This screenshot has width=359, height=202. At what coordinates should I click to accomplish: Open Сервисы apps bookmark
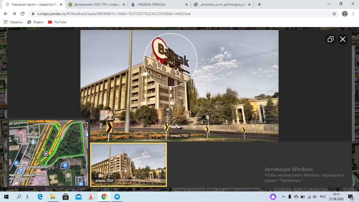(x=13, y=22)
